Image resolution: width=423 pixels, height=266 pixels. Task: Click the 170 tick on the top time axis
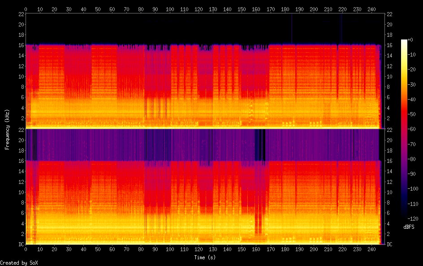click(271, 9)
